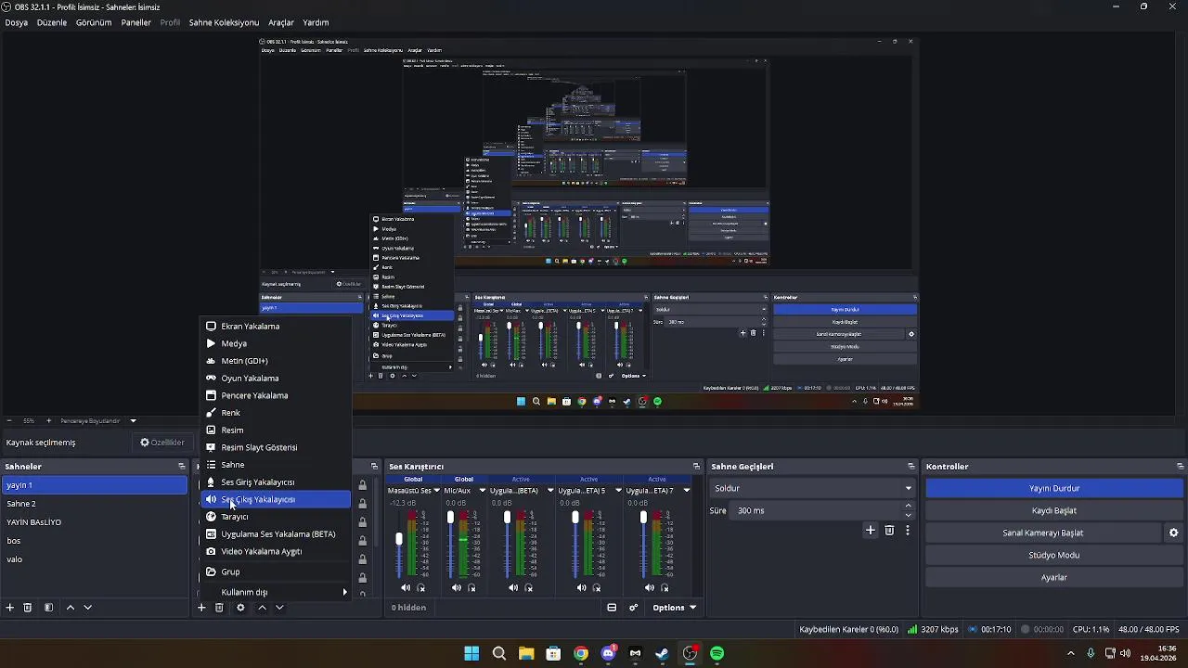The image size is (1188, 668).
Task: Open the Dosya menu
Action: [x=16, y=22]
